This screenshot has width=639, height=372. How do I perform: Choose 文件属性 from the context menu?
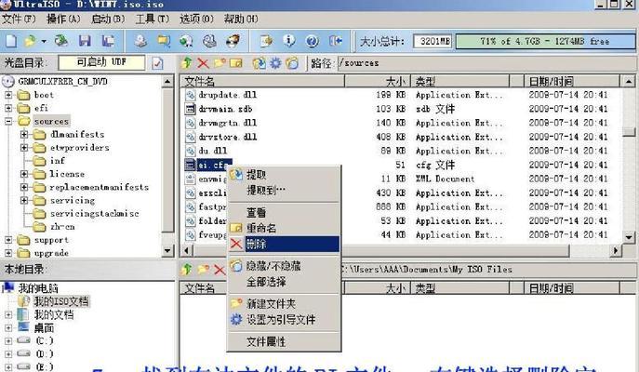coord(284,341)
